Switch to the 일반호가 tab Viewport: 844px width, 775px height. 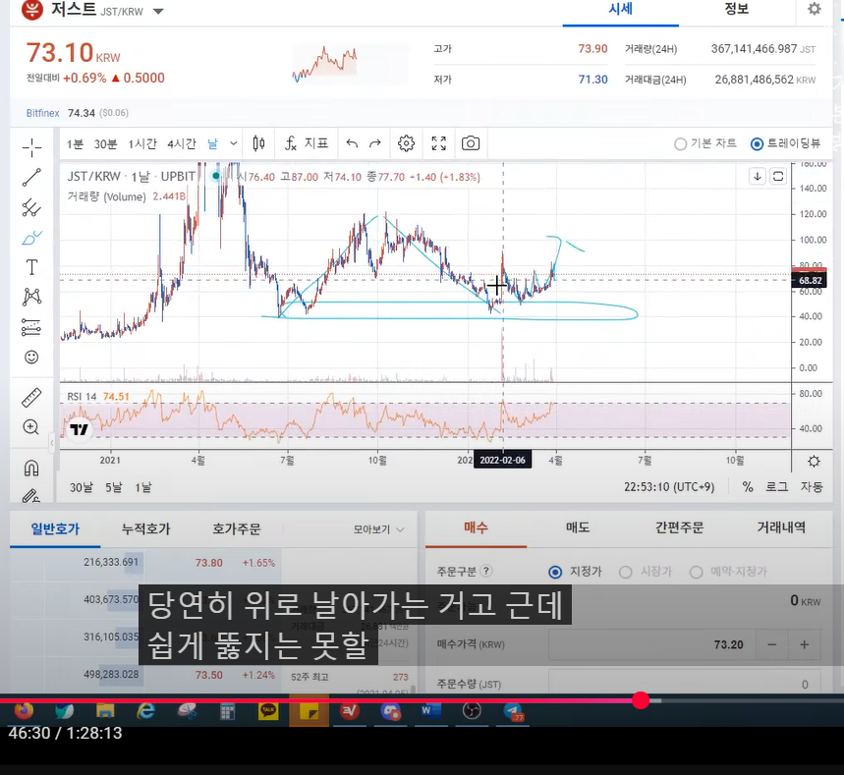click(x=55, y=529)
